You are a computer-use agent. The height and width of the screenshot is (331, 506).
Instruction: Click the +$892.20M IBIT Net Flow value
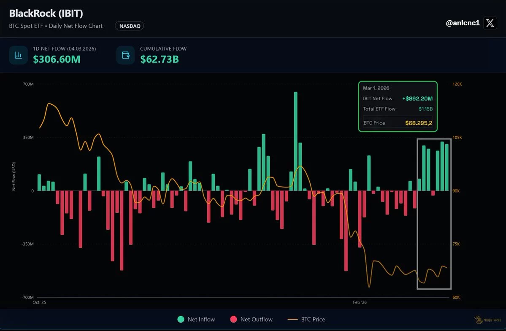[x=417, y=99]
